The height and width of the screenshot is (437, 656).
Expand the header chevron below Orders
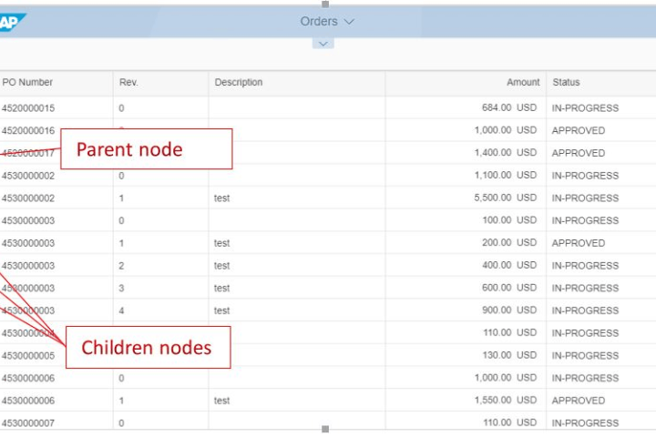[323, 44]
